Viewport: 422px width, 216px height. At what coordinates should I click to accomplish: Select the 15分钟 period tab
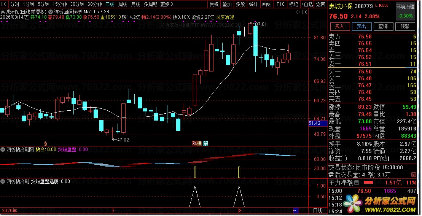pos(59,4)
